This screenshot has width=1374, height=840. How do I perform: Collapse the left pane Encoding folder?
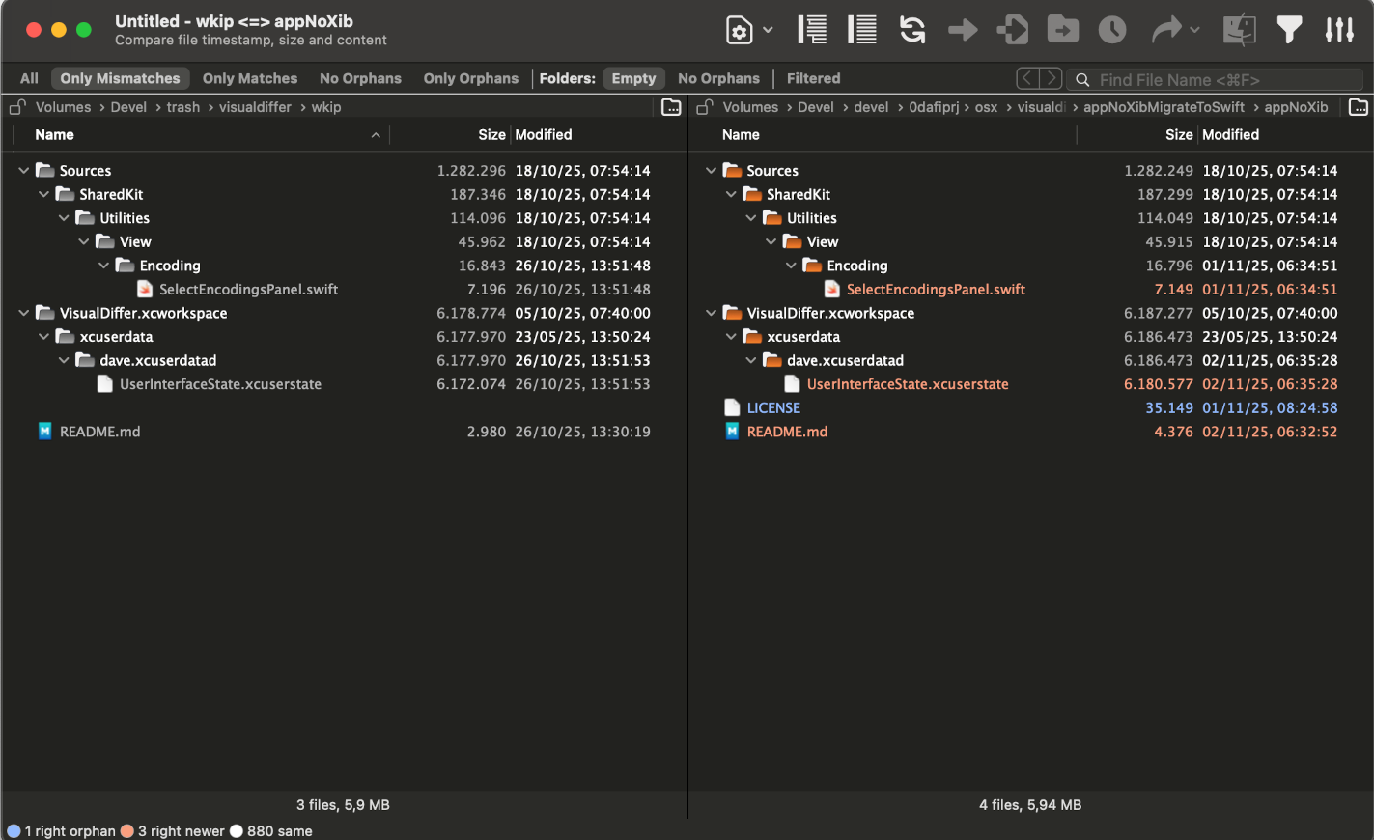pos(103,266)
